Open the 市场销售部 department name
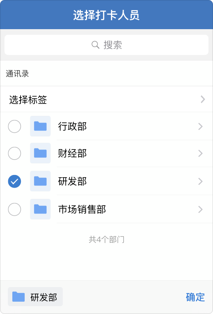The height and width of the screenshot is (314, 213). [82, 209]
